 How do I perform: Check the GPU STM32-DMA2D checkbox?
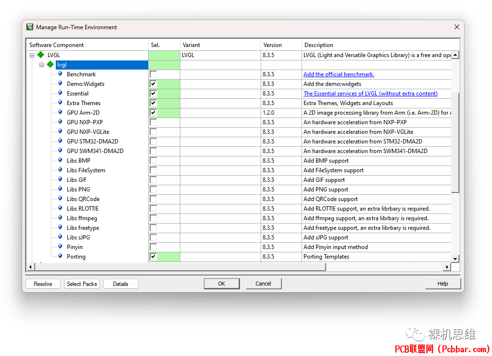coord(153,142)
